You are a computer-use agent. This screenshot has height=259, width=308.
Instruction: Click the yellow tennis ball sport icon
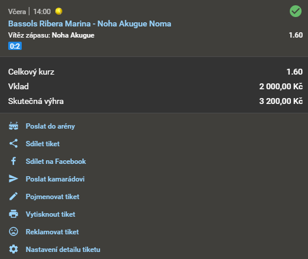pyautogui.click(x=59, y=11)
